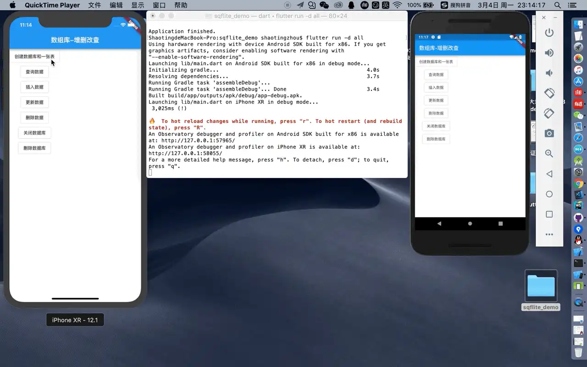Tap 关闭数据库 on the Android emulator
This screenshot has width=587, height=367.
click(x=436, y=126)
